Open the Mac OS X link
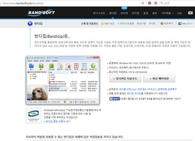Image resolution: width=195 pixels, height=141 pixels. tap(185, 23)
